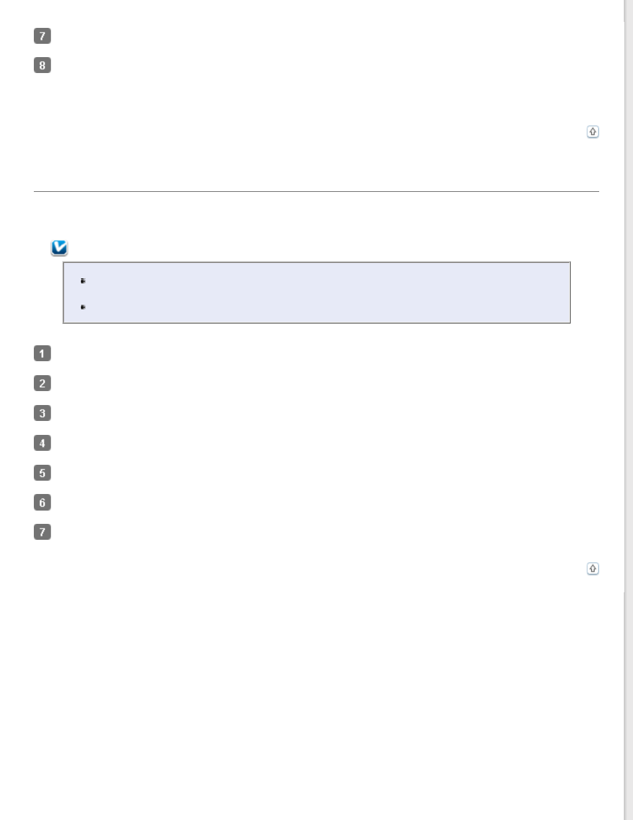Click the step 4 number badge
Screen dimensions: 633x820
coord(42,443)
